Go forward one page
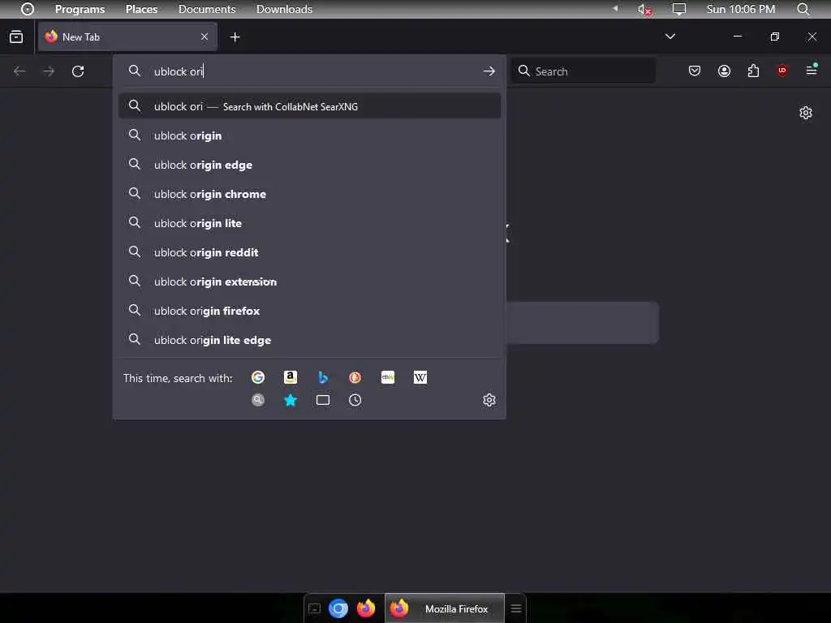831x623 pixels. [x=49, y=71]
